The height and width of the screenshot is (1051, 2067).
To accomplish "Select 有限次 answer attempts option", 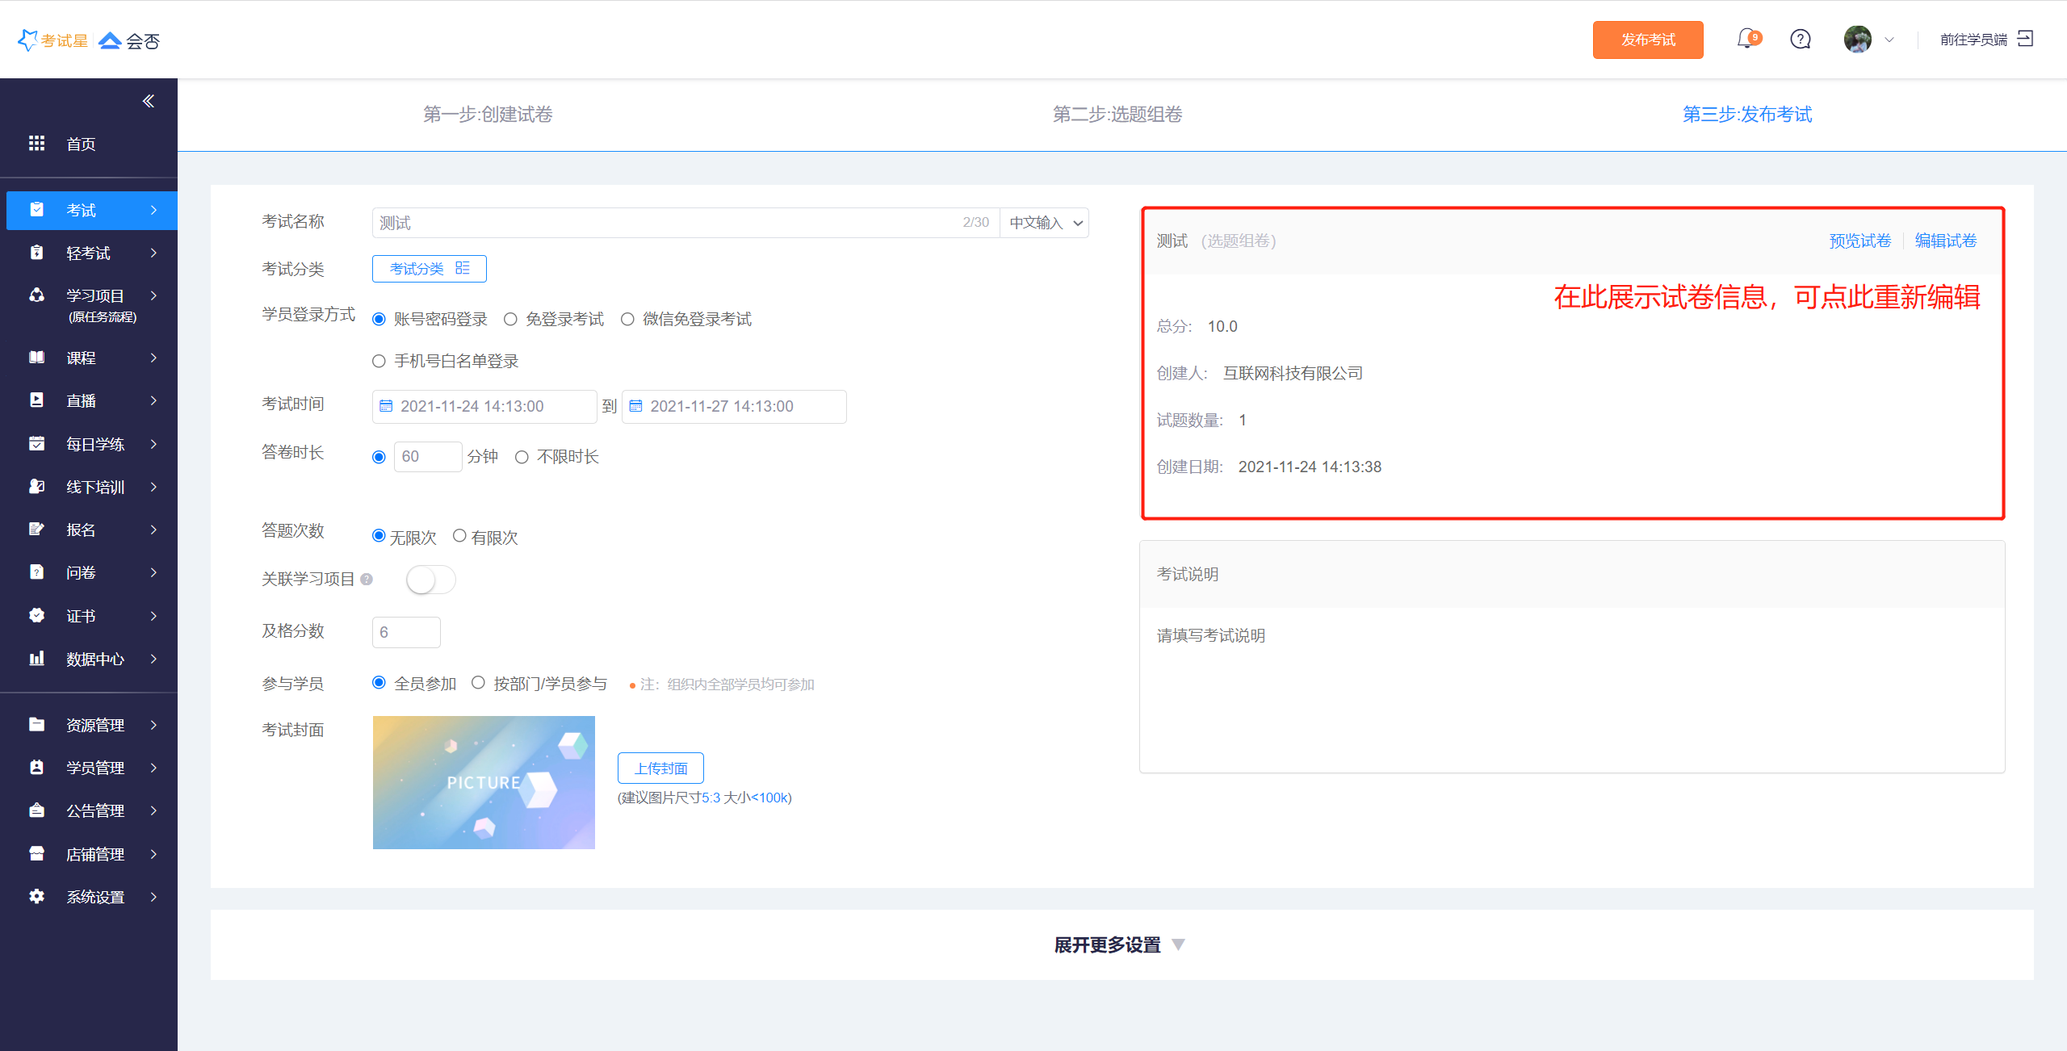I will [x=459, y=536].
